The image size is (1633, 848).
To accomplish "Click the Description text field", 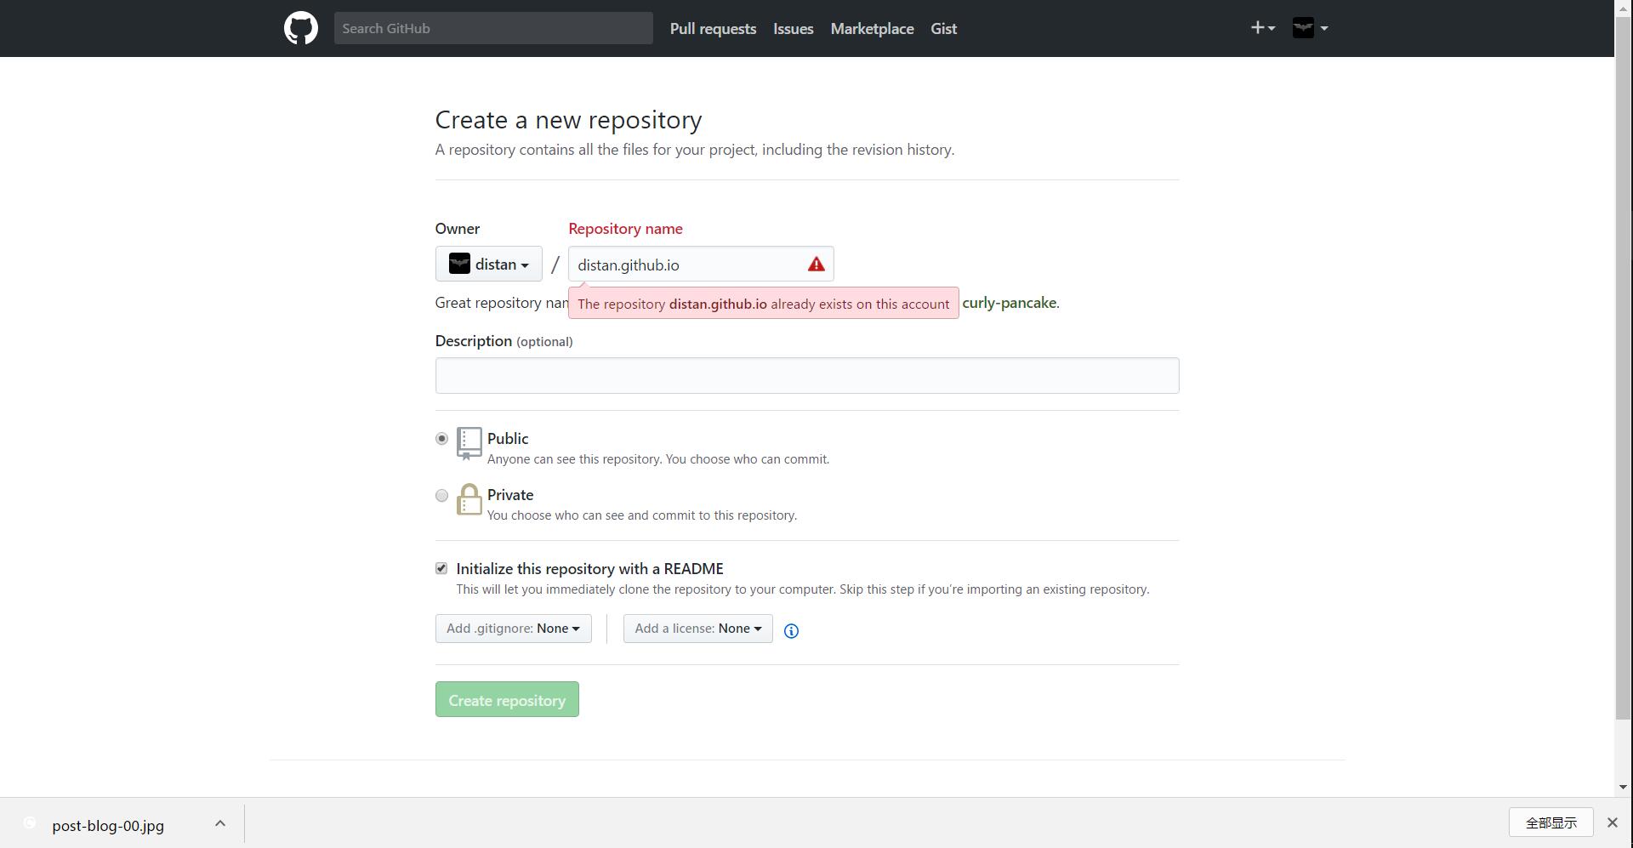I will pyautogui.click(x=806, y=375).
